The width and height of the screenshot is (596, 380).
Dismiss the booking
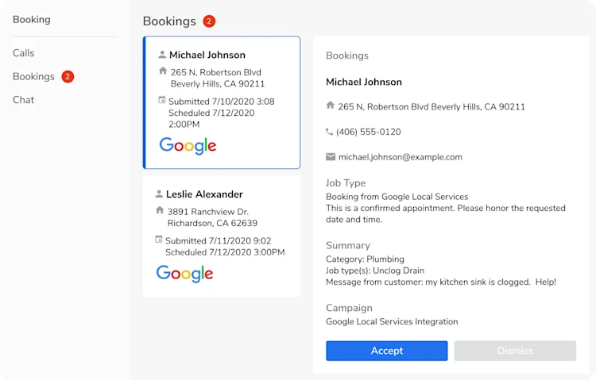(x=515, y=351)
